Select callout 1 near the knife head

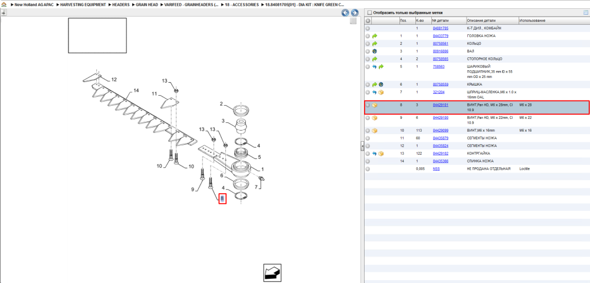263,169
